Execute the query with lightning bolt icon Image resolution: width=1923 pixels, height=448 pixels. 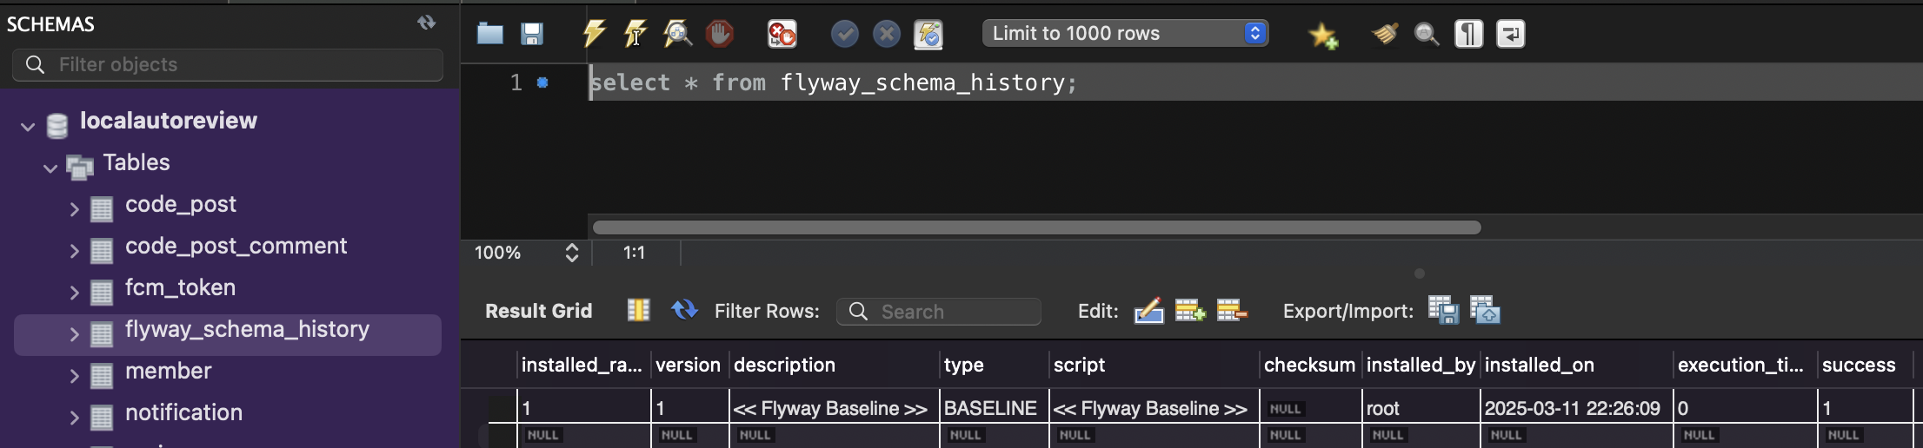[594, 34]
